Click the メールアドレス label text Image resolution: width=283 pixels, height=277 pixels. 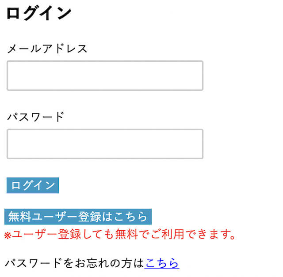tap(47, 49)
